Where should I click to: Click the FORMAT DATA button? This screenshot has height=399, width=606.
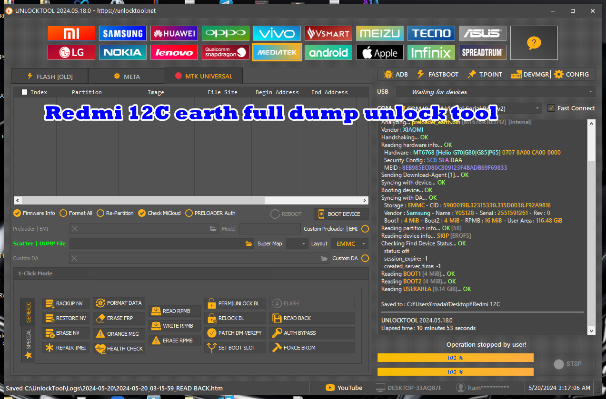119,303
